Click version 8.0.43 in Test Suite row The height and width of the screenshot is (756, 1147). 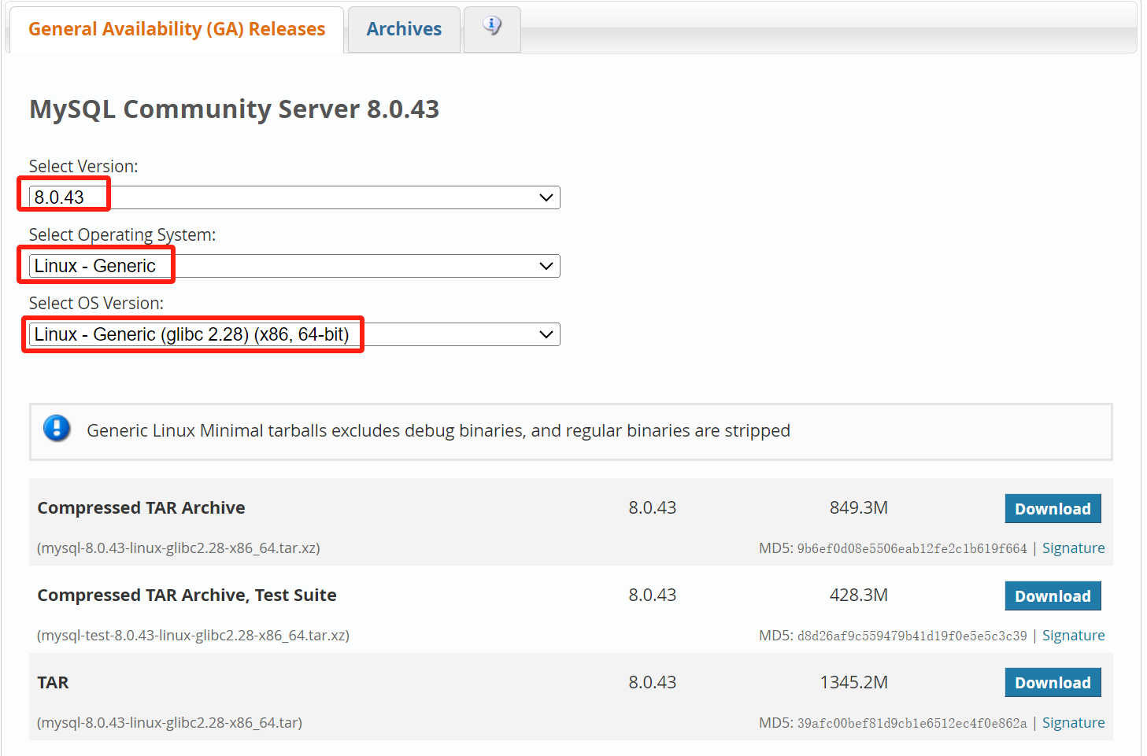coord(653,596)
